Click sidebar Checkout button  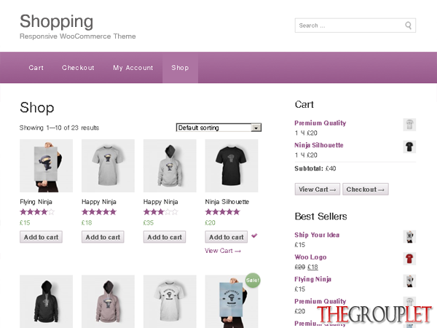click(366, 189)
